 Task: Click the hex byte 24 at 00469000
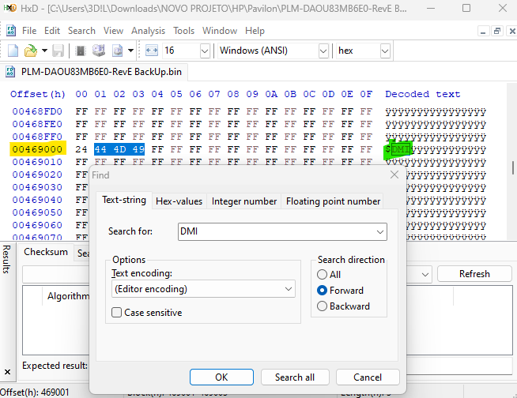pos(81,149)
